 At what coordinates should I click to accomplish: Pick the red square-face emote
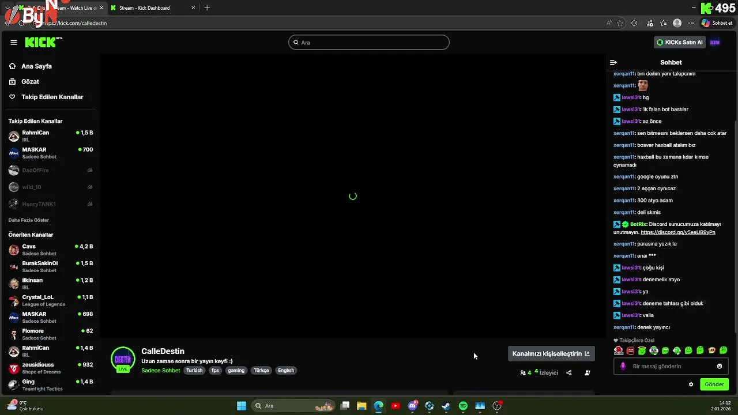pyautogui.click(x=630, y=350)
